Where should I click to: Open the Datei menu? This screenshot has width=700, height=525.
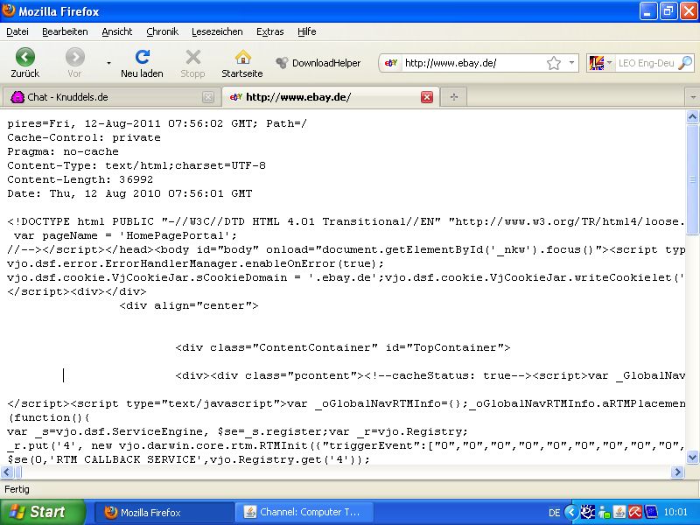point(17,31)
